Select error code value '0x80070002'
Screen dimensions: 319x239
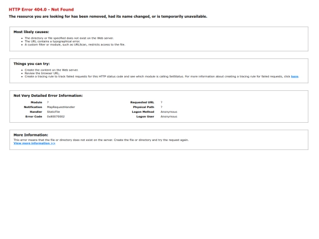tap(56, 116)
